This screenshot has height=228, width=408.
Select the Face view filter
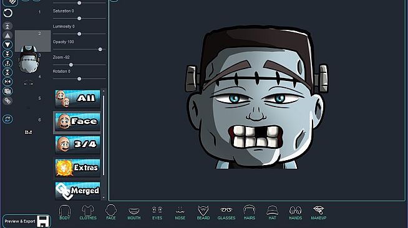tap(77, 122)
